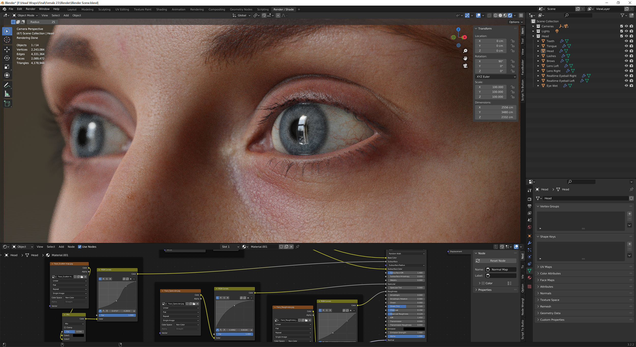This screenshot has width=636, height=347.
Task: Open FaceBuilder sidebar tab
Action: coord(522,68)
